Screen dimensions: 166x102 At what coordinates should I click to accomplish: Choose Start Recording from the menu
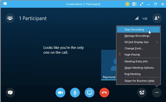pos(138,30)
